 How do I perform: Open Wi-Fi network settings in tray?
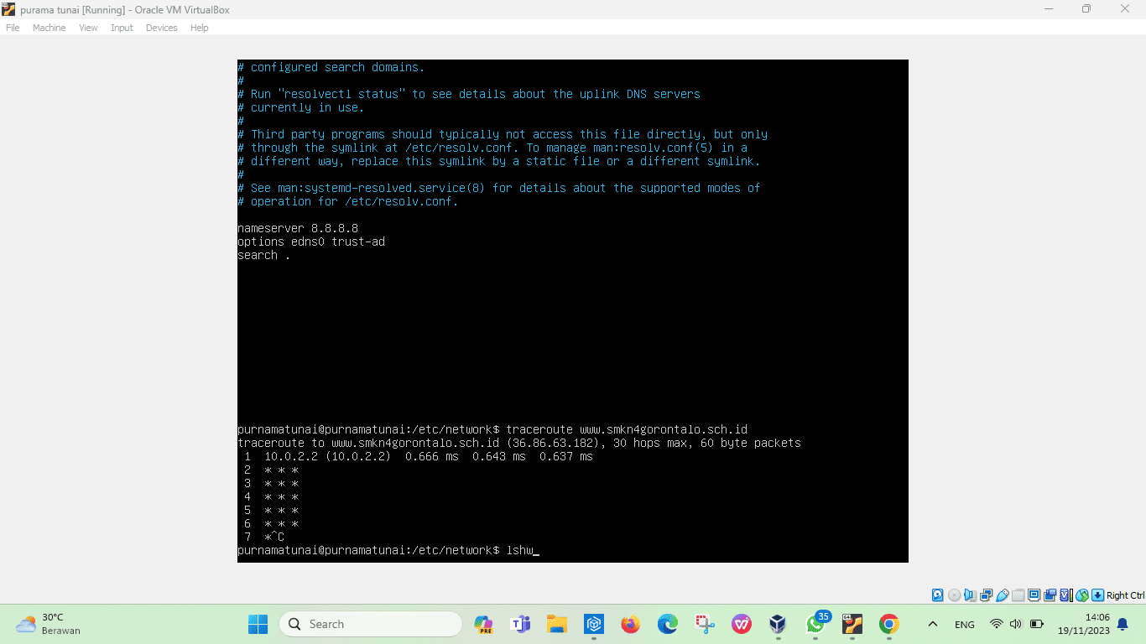click(997, 624)
